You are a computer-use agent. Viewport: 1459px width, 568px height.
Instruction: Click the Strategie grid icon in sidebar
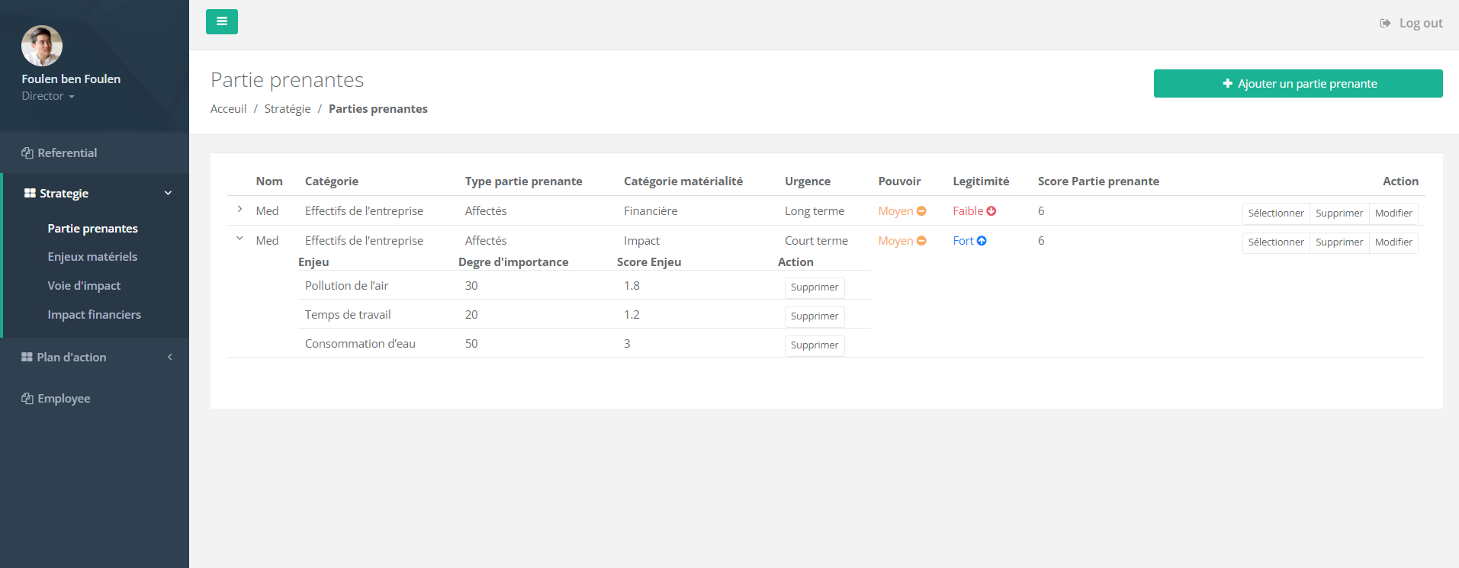click(x=30, y=194)
